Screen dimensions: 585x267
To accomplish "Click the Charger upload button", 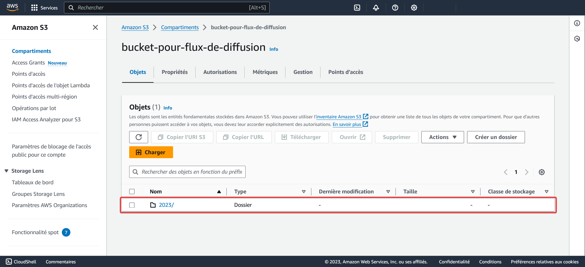I will (x=151, y=152).
